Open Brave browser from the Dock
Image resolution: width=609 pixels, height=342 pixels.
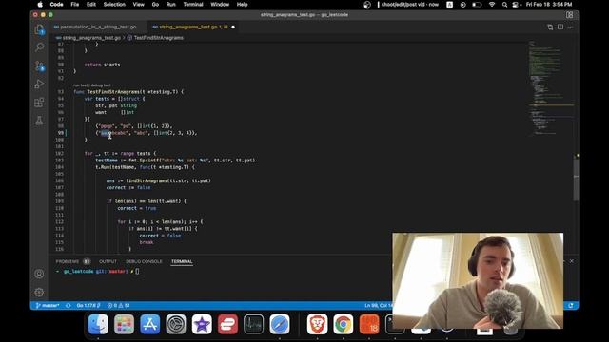coord(317,324)
